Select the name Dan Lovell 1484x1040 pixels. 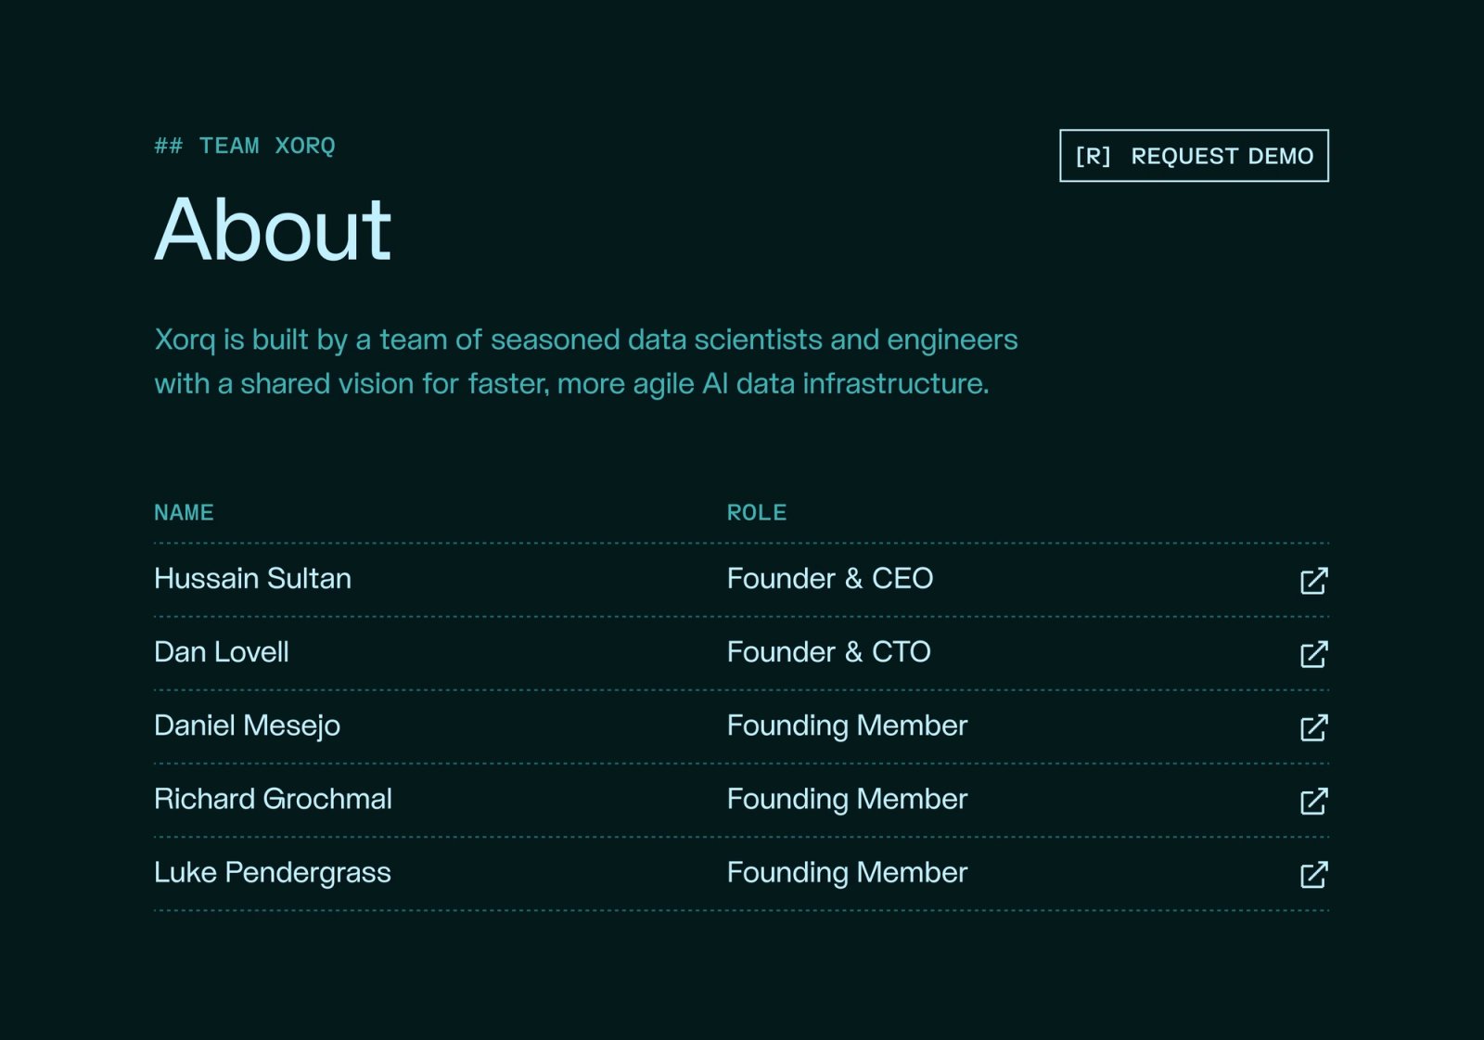click(x=222, y=652)
